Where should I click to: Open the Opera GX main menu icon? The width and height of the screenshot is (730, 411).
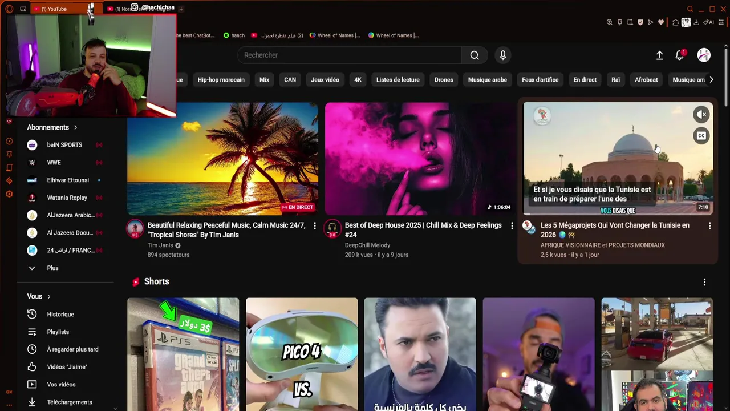pyautogui.click(x=9, y=9)
